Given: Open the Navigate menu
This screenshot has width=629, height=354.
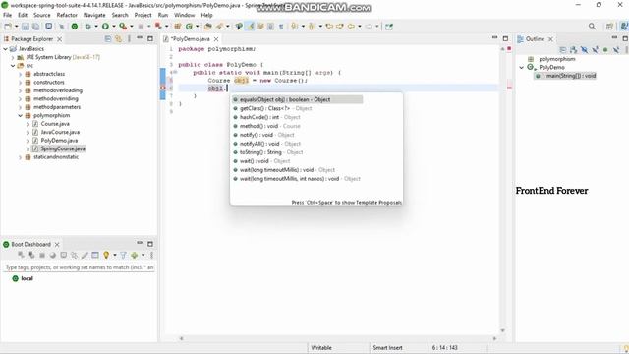Looking at the screenshot, I should coord(94,15).
